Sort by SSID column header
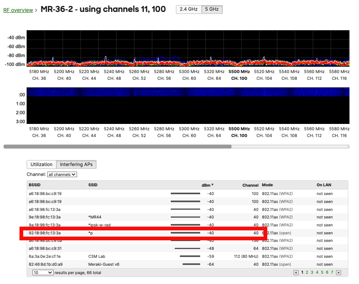359x284 pixels. tap(93, 185)
